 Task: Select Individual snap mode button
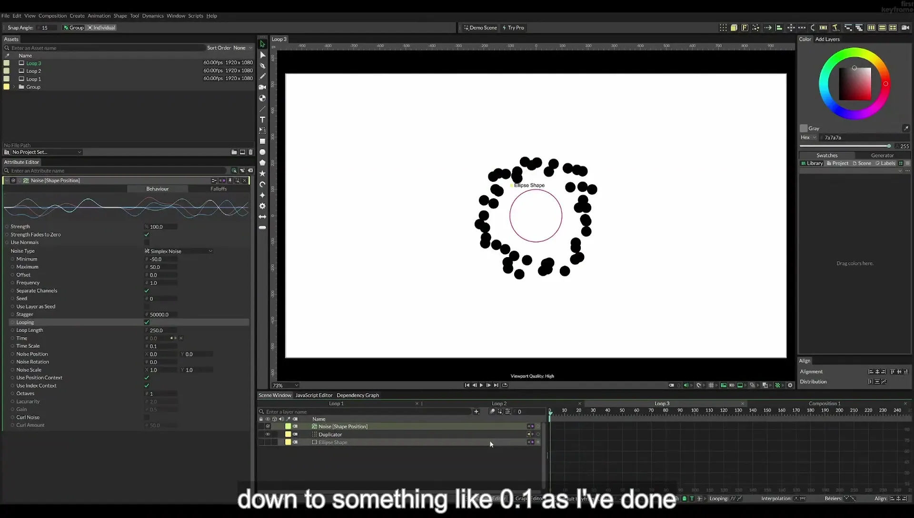point(101,28)
